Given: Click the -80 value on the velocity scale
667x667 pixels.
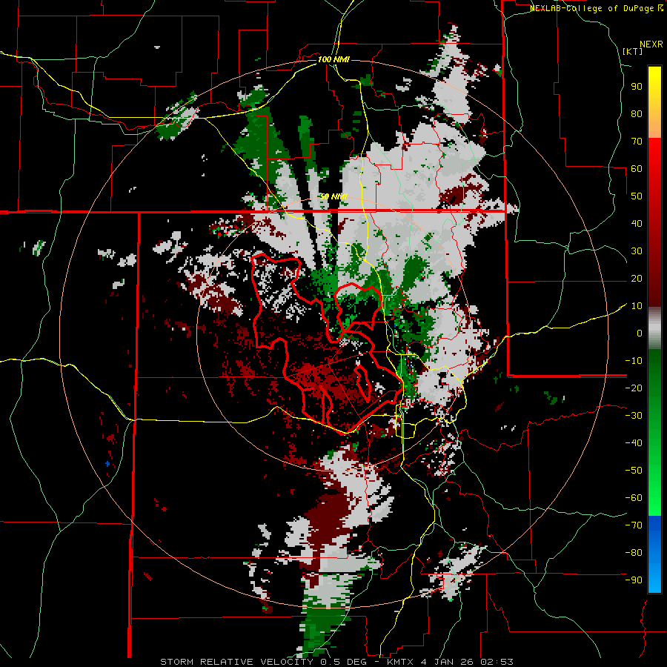Looking at the screenshot, I should [x=634, y=553].
